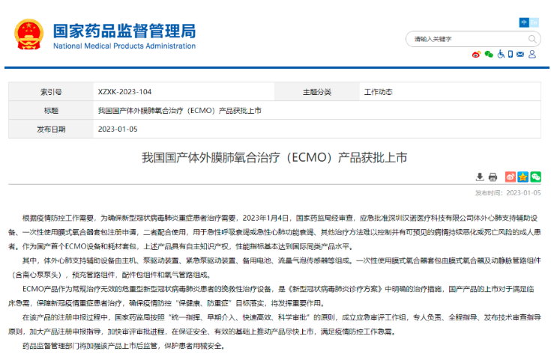Switch the language to En
The image size is (551, 360).
[535, 22]
